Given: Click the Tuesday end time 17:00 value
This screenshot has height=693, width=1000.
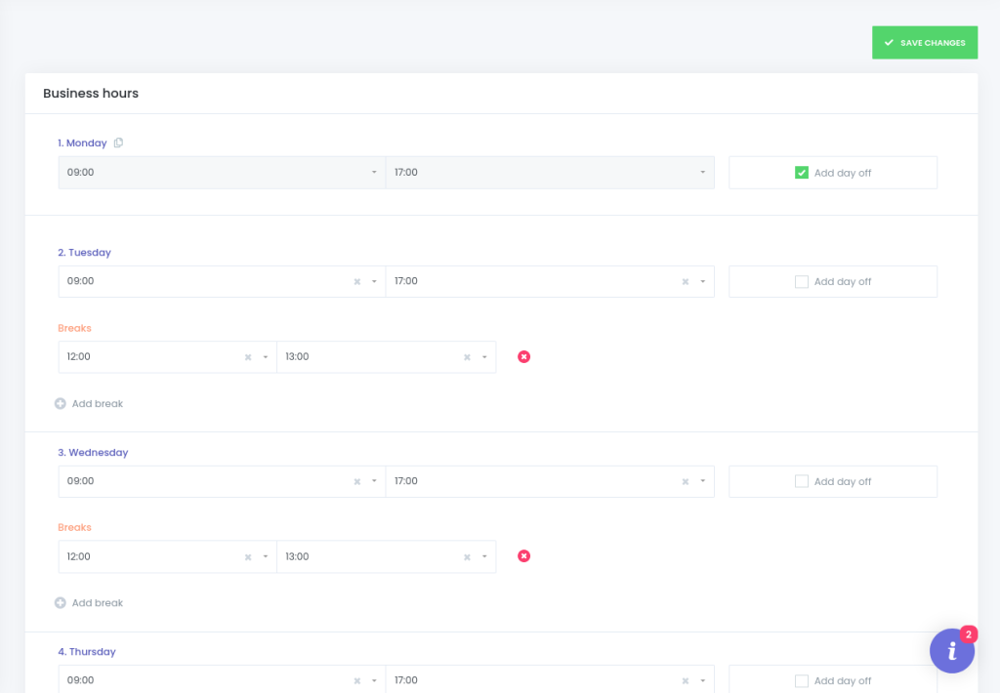Looking at the screenshot, I should click(x=406, y=281).
